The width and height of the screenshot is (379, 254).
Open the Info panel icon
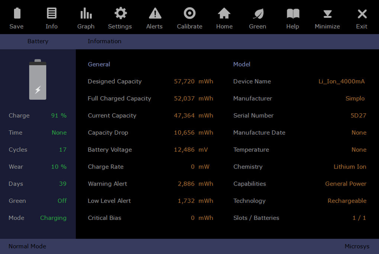51,17
